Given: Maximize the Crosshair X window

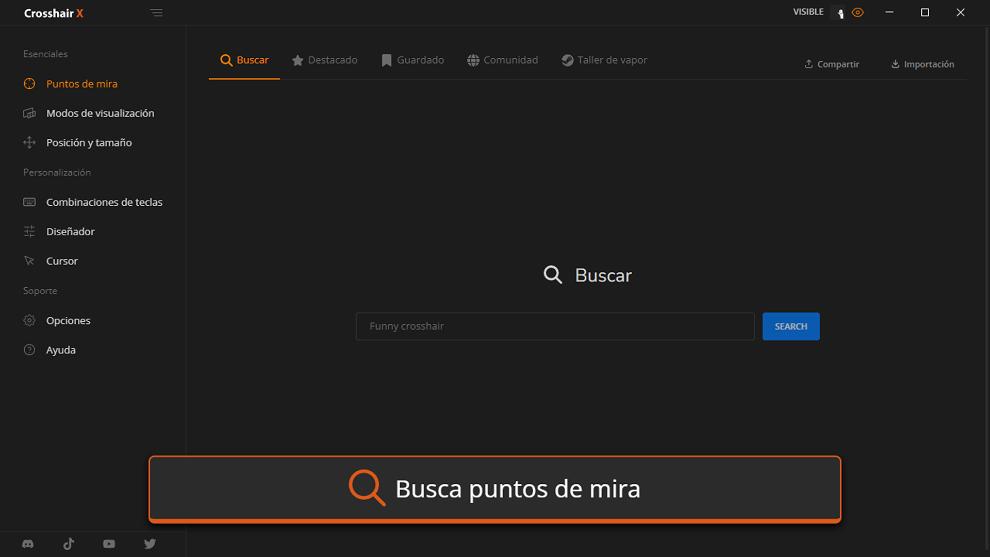Looking at the screenshot, I should coord(925,12).
